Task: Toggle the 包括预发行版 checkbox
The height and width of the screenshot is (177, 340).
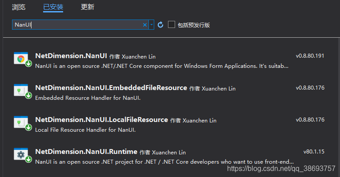Action: point(171,24)
